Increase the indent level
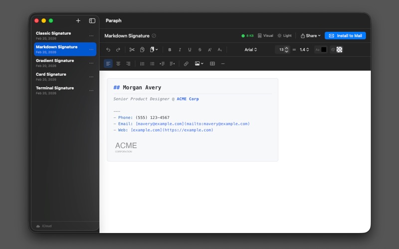 (162, 64)
